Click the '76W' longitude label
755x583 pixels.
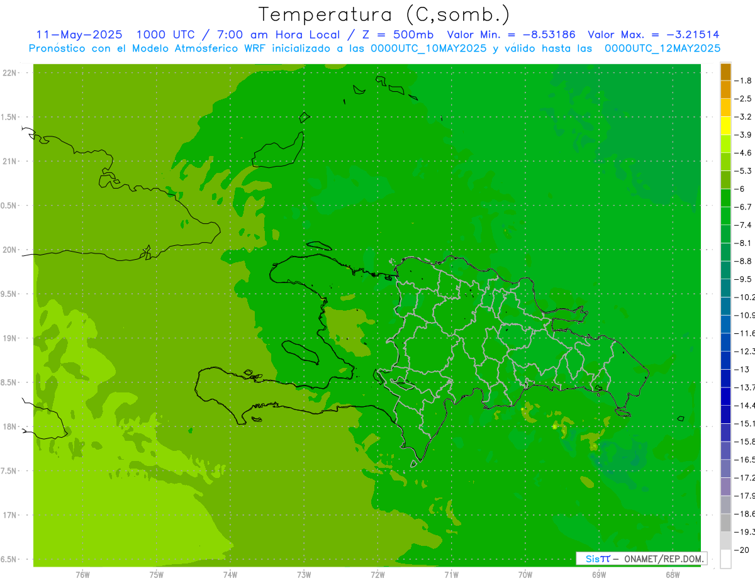[82, 574]
